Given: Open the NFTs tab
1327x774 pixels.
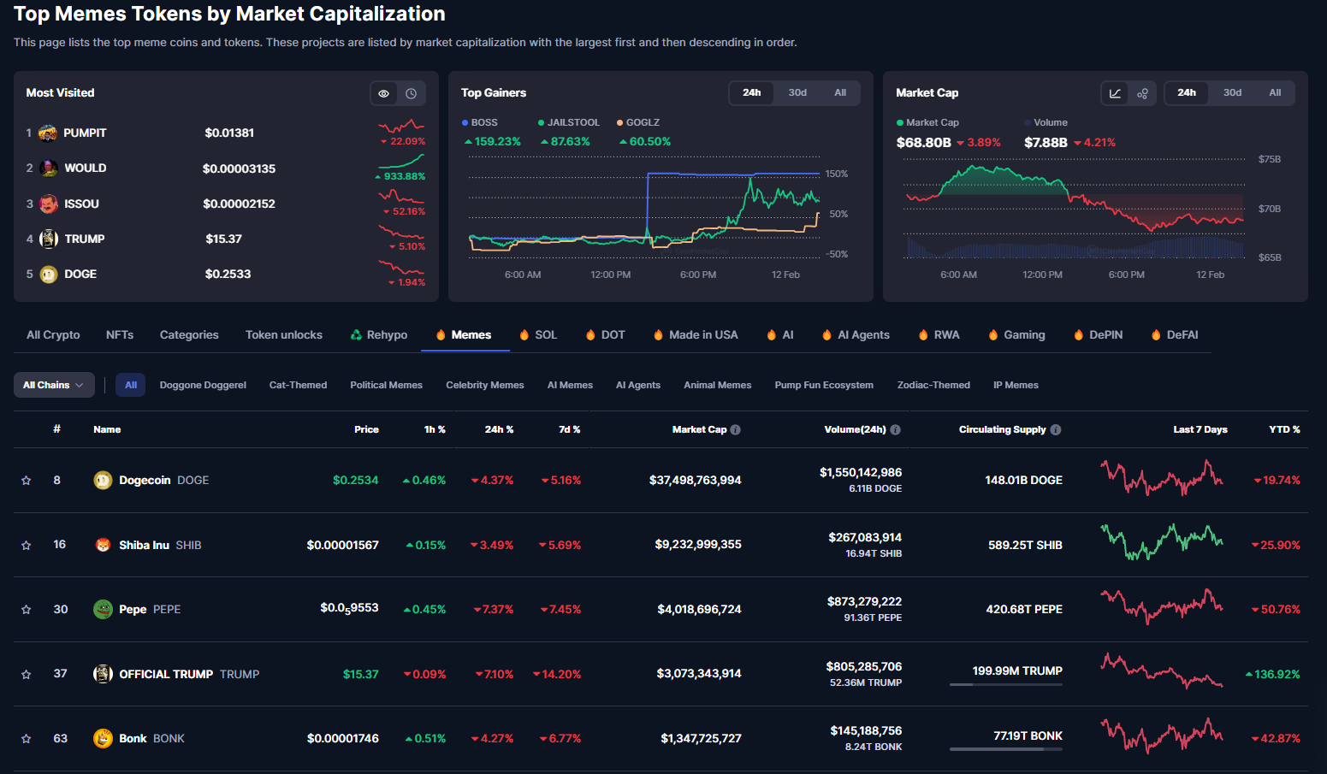Looking at the screenshot, I should pyautogui.click(x=120, y=335).
